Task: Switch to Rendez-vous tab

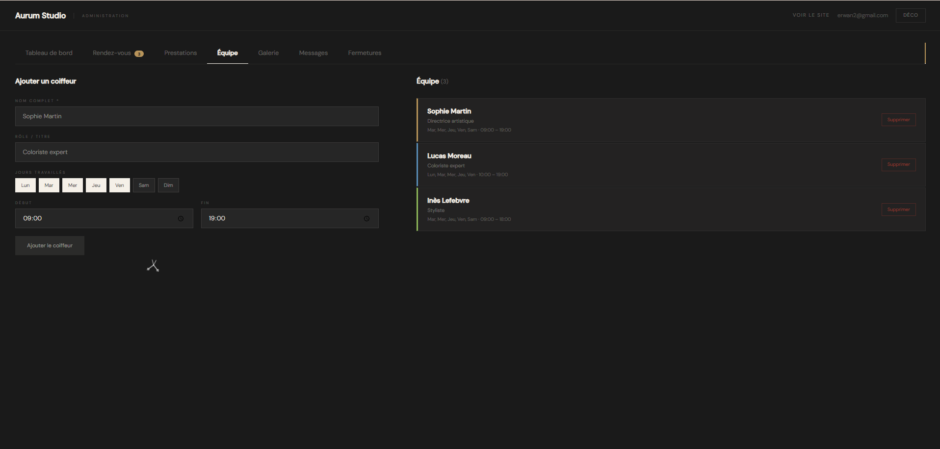Action: tap(118, 53)
